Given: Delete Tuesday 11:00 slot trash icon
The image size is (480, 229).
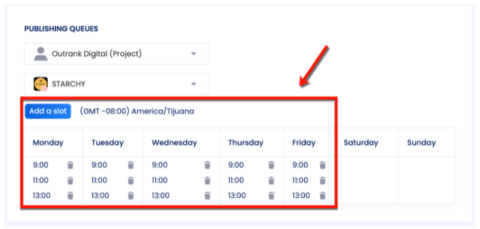Looking at the screenshot, I should pos(131,181).
